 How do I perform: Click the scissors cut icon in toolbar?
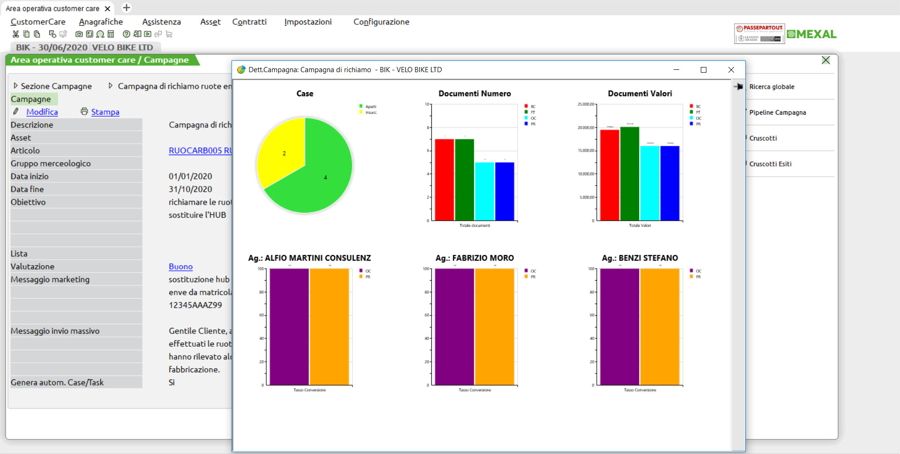coord(15,34)
